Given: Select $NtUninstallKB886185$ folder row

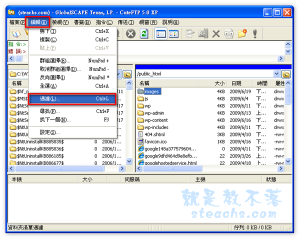Looking at the screenshot, I should [x=66, y=156].
